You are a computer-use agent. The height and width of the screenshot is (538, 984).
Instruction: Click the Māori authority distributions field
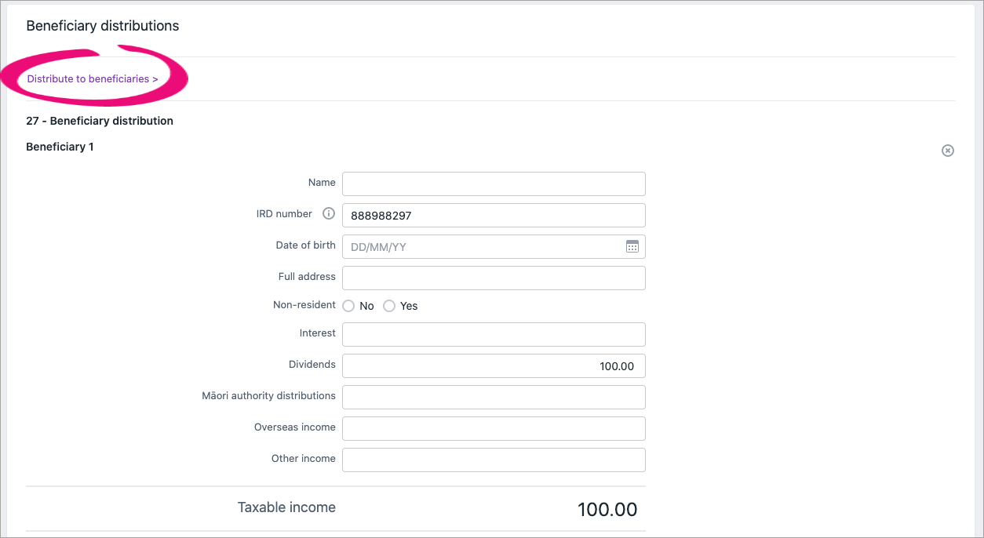click(494, 397)
